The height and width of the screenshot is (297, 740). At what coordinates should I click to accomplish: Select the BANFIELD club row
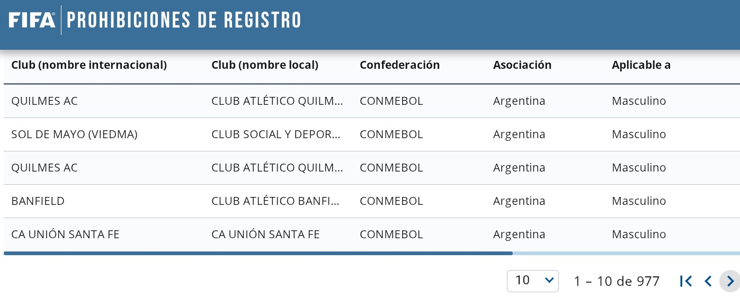click(x=38, y=201)
